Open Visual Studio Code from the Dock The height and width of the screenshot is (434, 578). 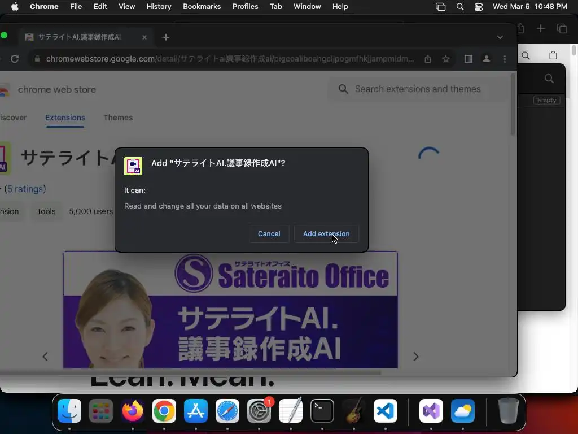(x=386, y=411)
